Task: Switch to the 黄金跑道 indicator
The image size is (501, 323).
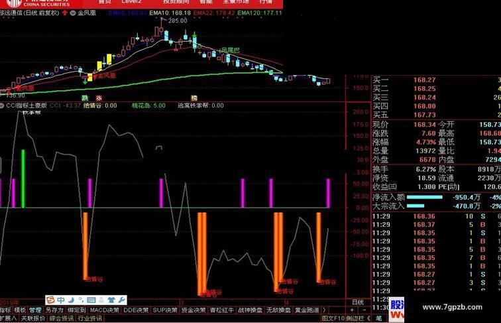Action: coord(307,310)
